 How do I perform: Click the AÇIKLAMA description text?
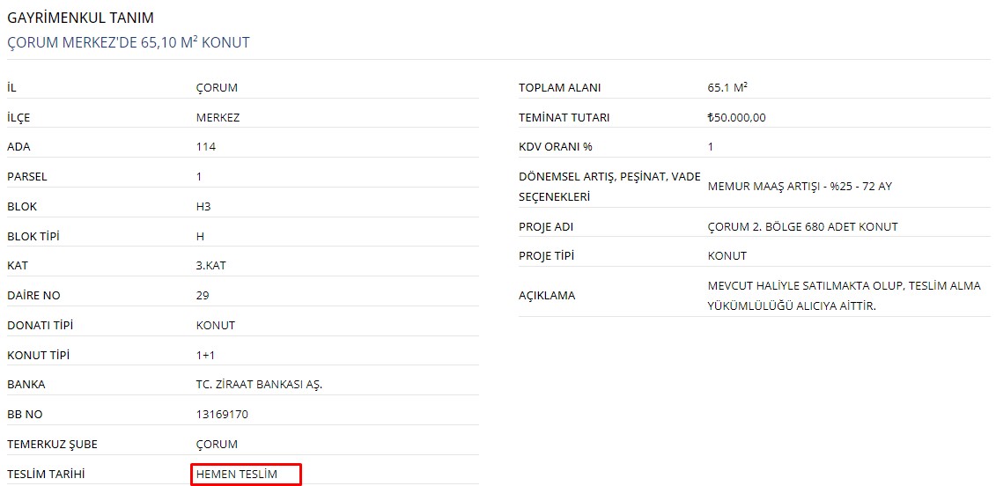tap(845, 296)
